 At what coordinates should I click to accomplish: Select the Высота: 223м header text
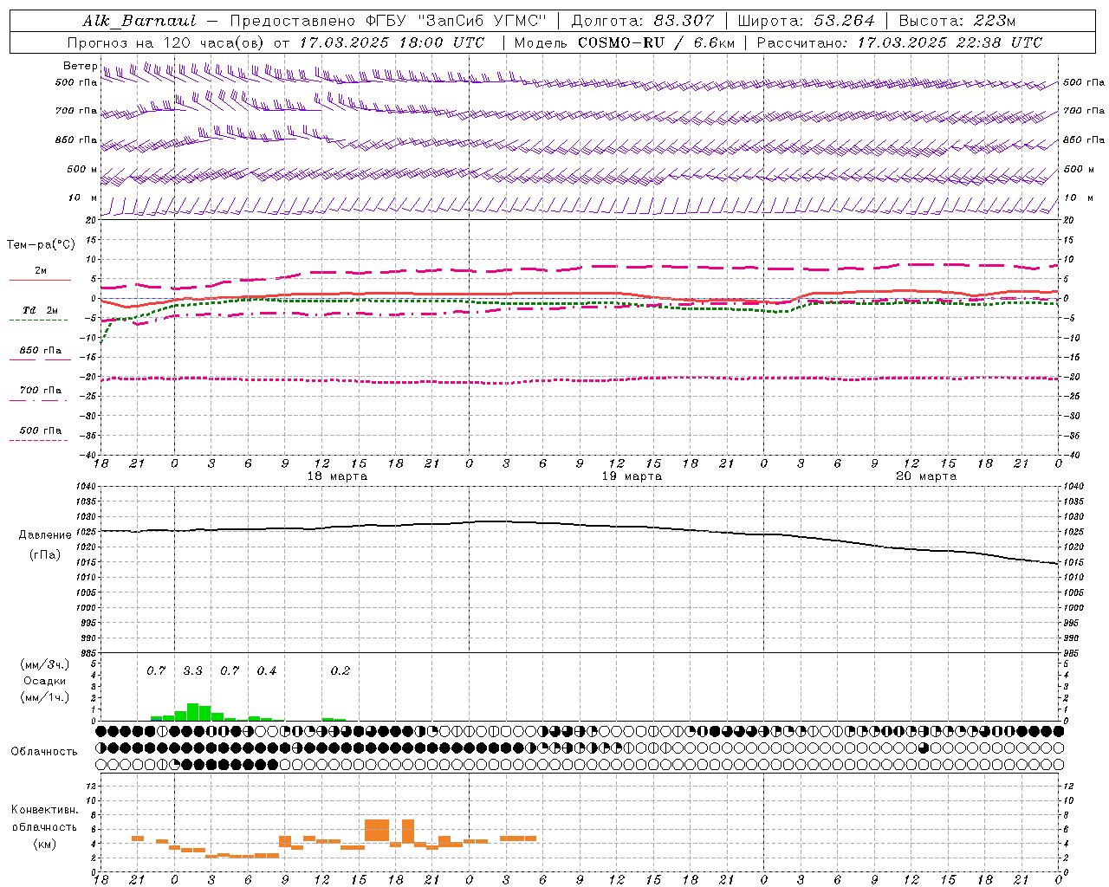[957, 21]
